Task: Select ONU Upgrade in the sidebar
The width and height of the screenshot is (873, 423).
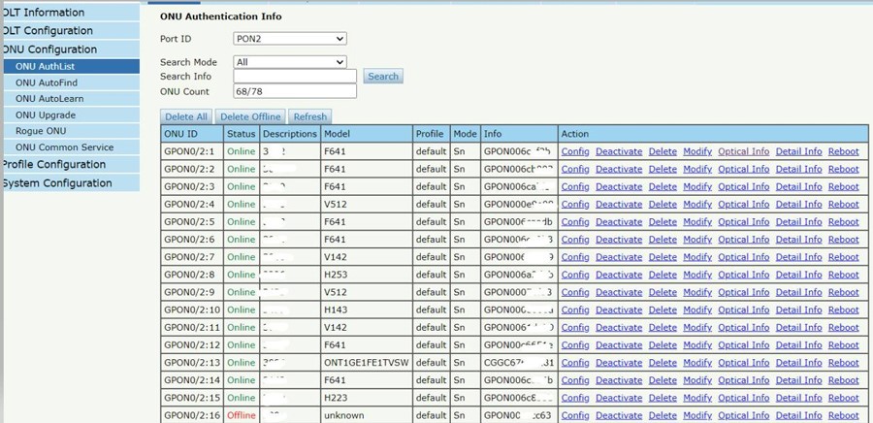Action: point(71,114)
